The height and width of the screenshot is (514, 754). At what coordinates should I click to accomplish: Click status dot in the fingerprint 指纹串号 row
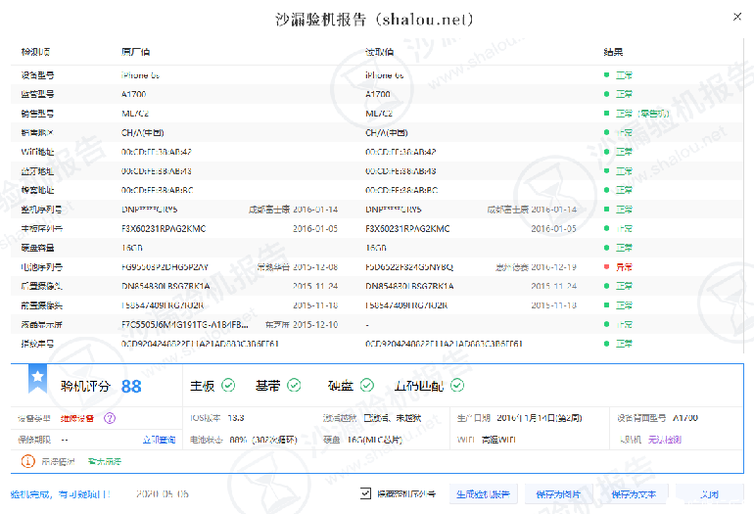point(606,344)
